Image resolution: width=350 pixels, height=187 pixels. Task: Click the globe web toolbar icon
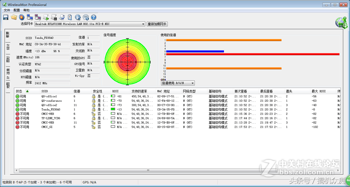[78, 17]
